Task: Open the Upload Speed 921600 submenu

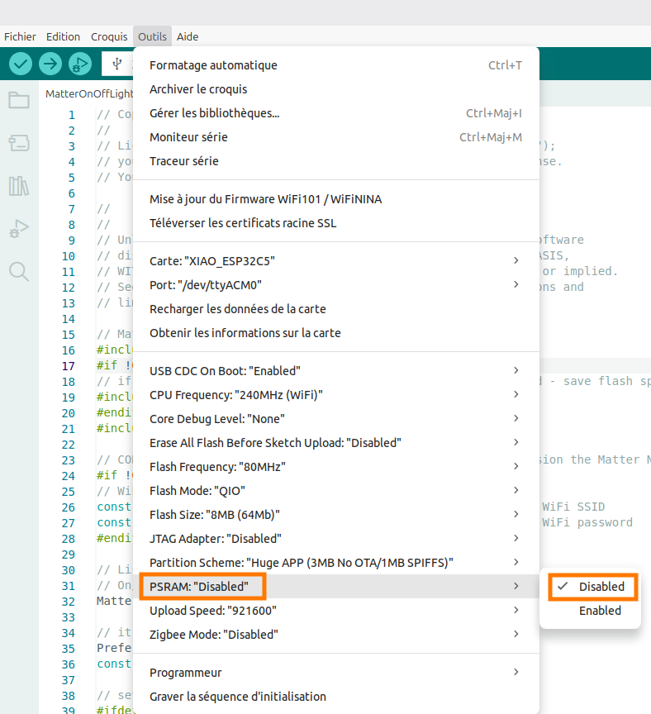Action: coord(335,611)
